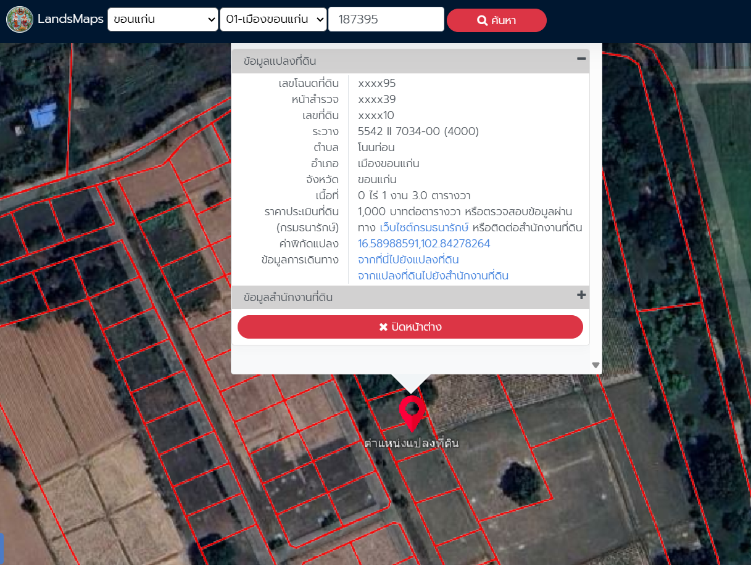Click the LandsMaps title text
Viewport: 751px width, 565px height.
tap(70, 19)
